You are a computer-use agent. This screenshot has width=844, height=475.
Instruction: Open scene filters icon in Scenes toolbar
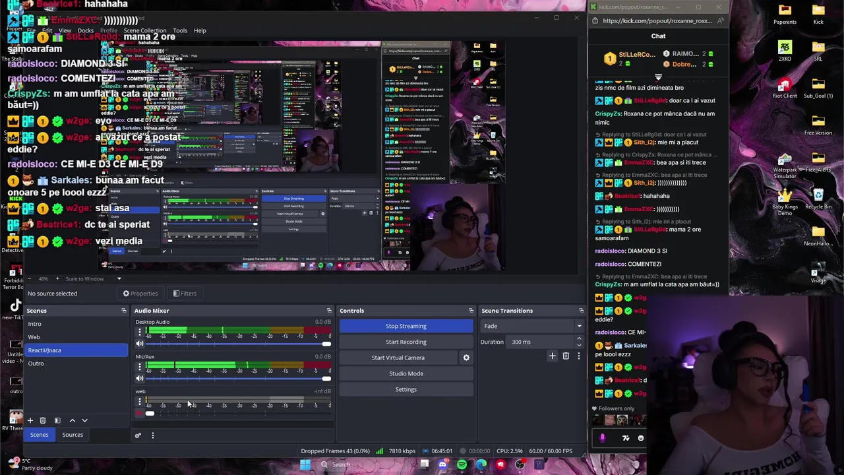57,420
